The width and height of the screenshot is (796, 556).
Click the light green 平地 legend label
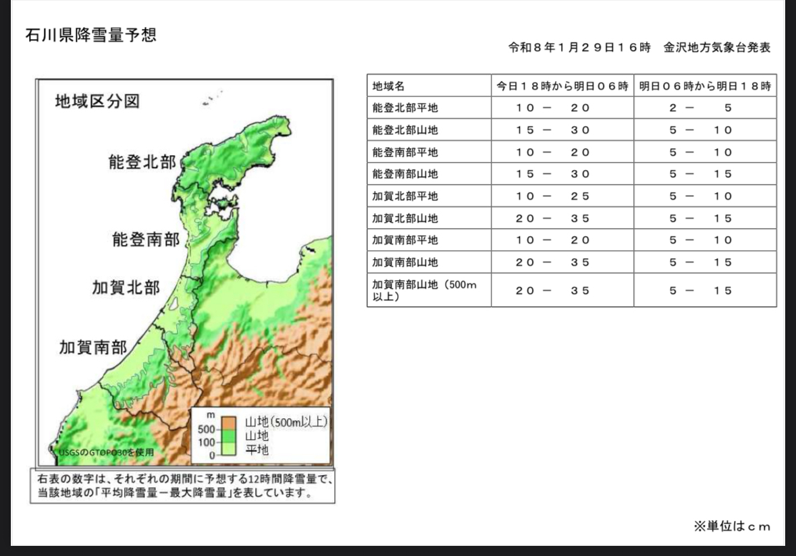(x=257, y=449)
